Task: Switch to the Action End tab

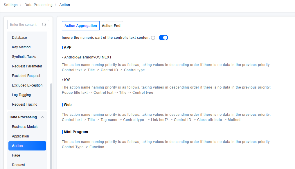Action: pos(111,26)
